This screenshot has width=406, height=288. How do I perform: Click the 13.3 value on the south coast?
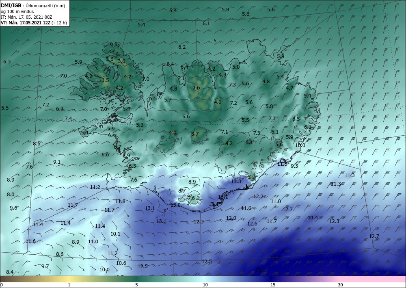236,181
